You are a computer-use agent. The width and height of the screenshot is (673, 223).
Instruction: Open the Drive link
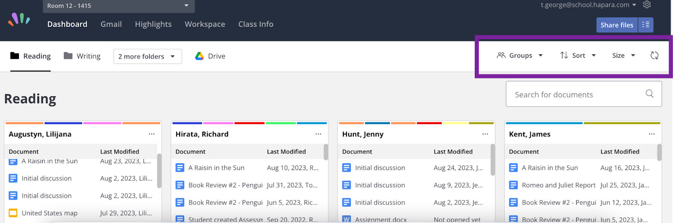click(210, 56)
